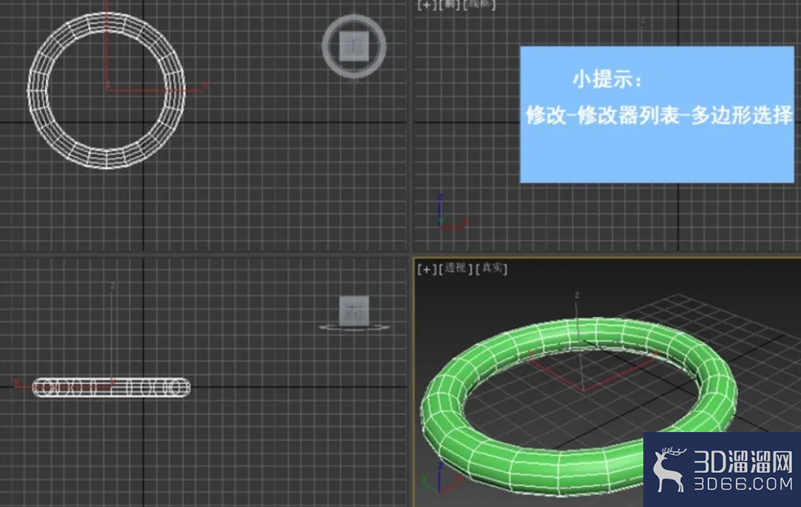Image resolution: width=801 pixels, height=507 pixels.
Task: Select the flat wireframe torus in the bottom-left viewport
Action: [x=111, y=387]
